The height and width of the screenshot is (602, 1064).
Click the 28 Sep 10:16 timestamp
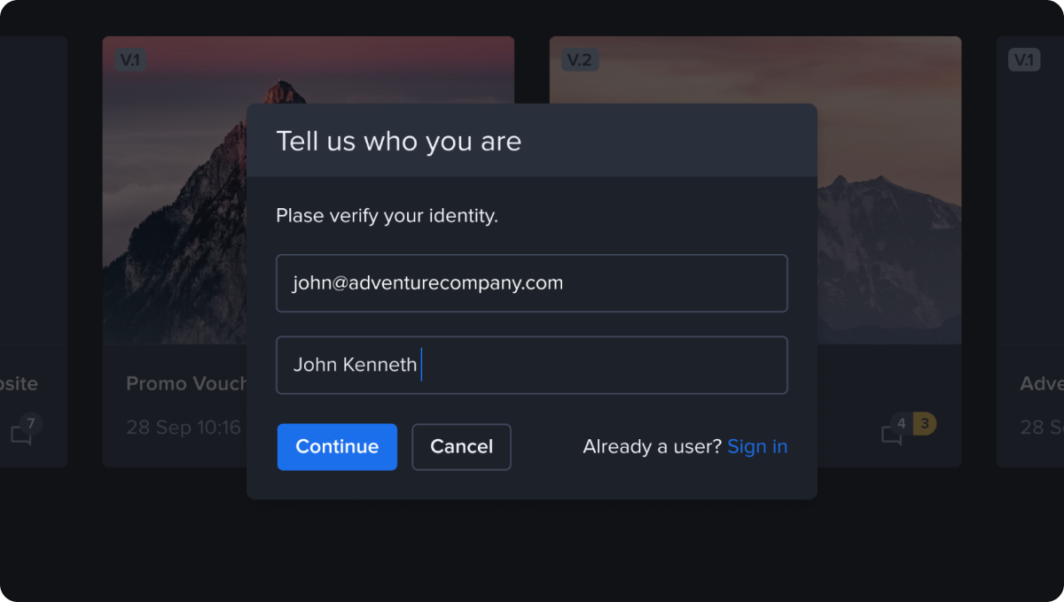pos(184,428)
